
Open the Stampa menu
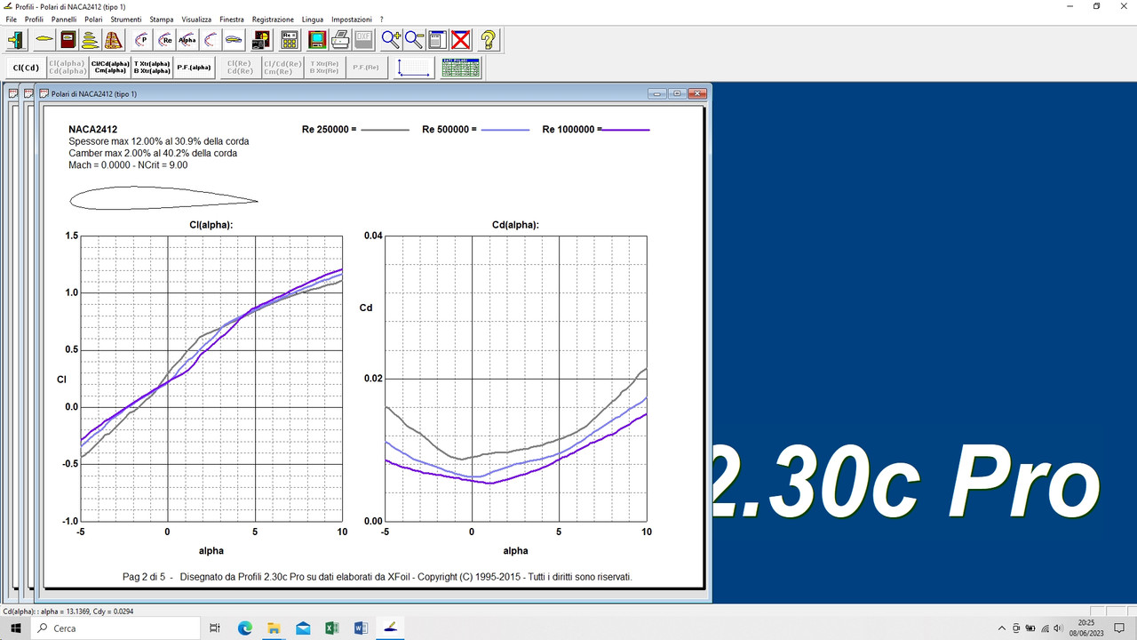[162, 19]
